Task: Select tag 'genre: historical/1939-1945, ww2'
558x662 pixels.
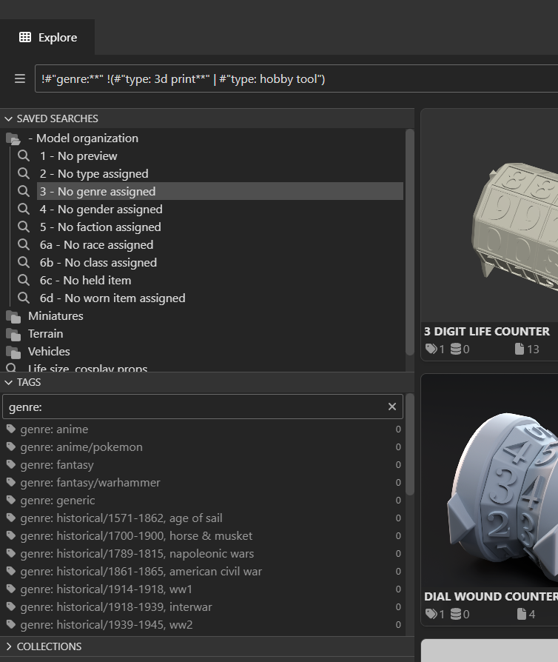Action: [x=107, y=624]
